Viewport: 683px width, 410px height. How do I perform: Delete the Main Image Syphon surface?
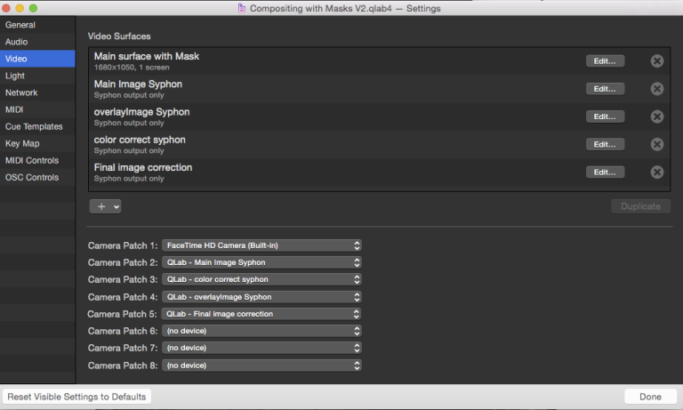(x=657, y=89)
